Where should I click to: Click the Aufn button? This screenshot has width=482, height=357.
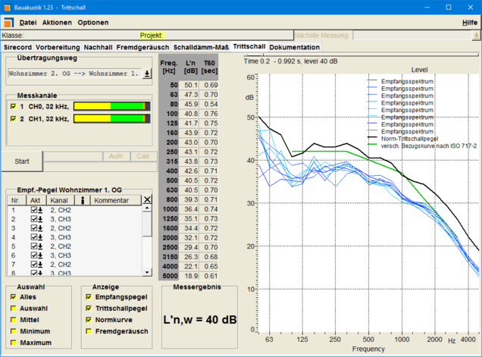click(x=116, y=156)
